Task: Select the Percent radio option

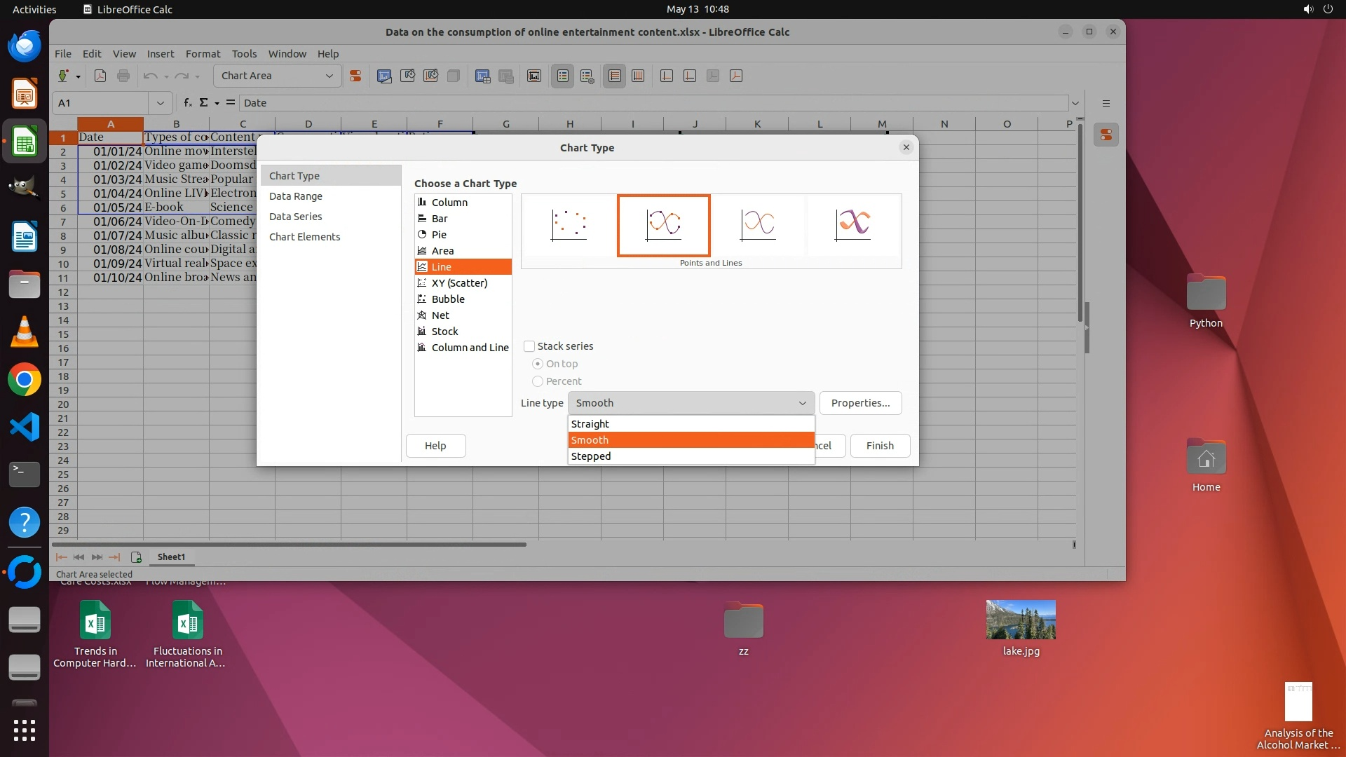Action: tap(538, 381)
